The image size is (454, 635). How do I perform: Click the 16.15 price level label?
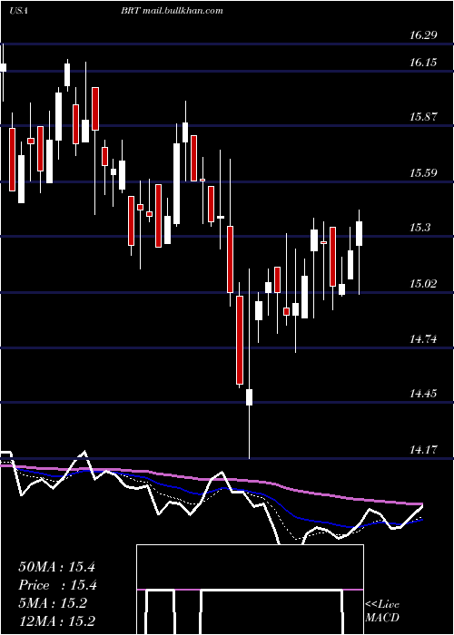(x=423, y=63)
